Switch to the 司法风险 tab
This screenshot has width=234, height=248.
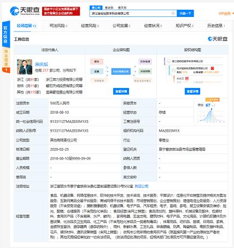pos(58,26)
